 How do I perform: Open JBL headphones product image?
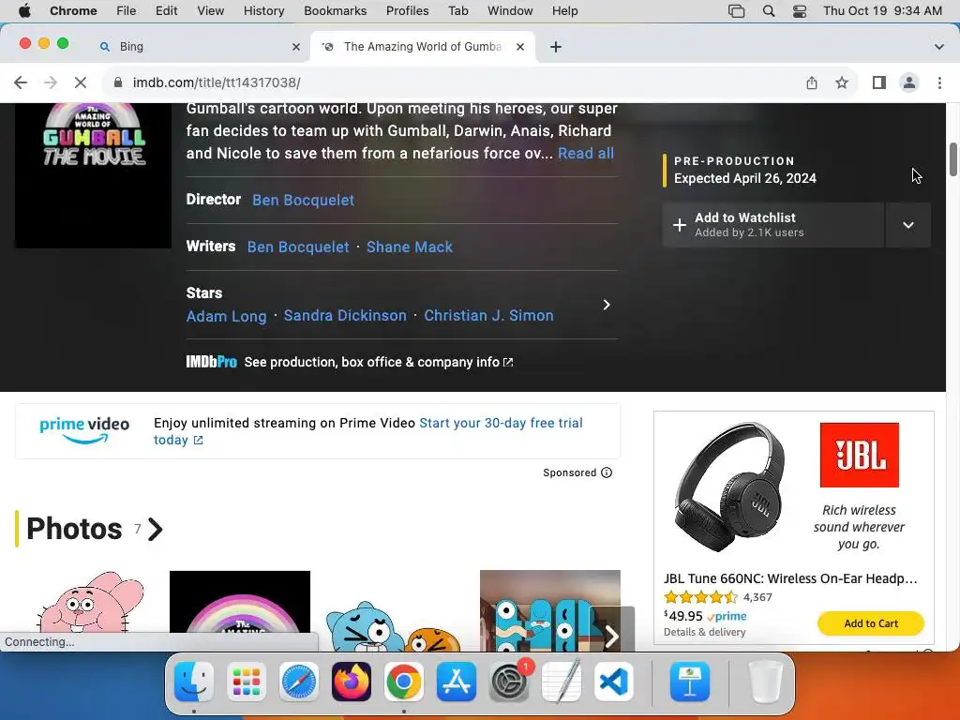pyautogui.click(x=730, y=487)
